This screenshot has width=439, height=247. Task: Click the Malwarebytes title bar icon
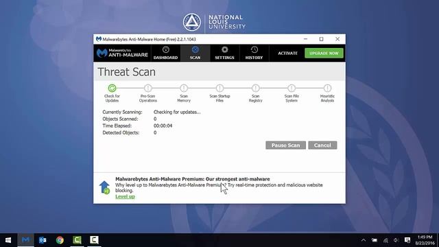(99, 39)
